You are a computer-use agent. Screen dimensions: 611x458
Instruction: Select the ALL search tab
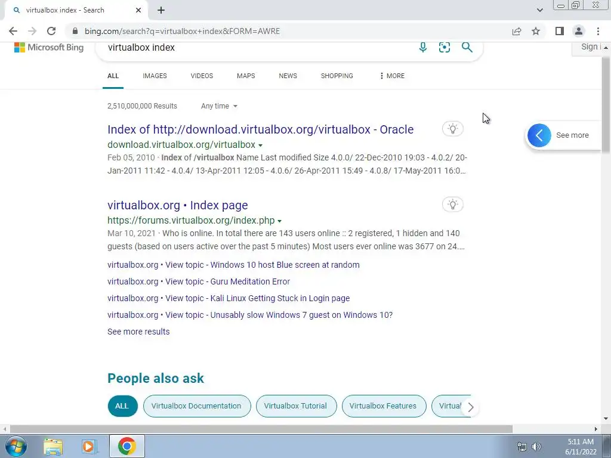pos(113,76)
